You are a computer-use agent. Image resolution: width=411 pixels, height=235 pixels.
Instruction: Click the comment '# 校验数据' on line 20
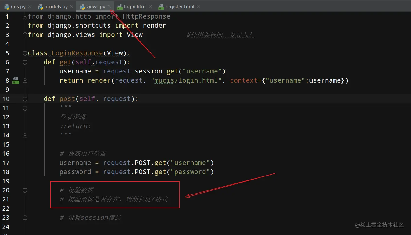click(77, 190)
